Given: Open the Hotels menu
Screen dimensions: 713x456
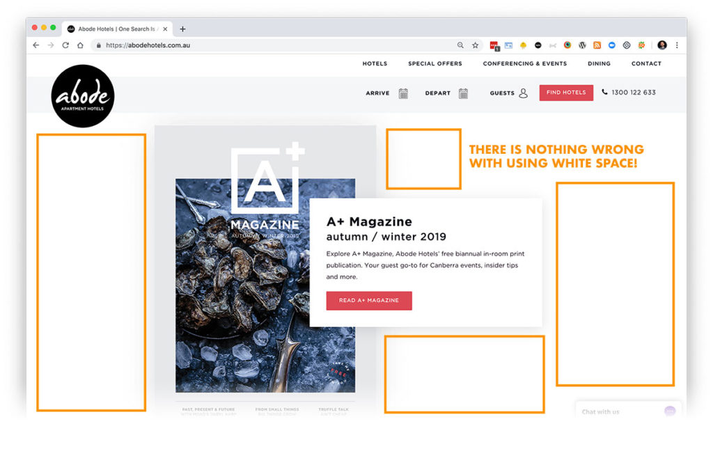Looking at the screenshot, I should pos(375,63).
